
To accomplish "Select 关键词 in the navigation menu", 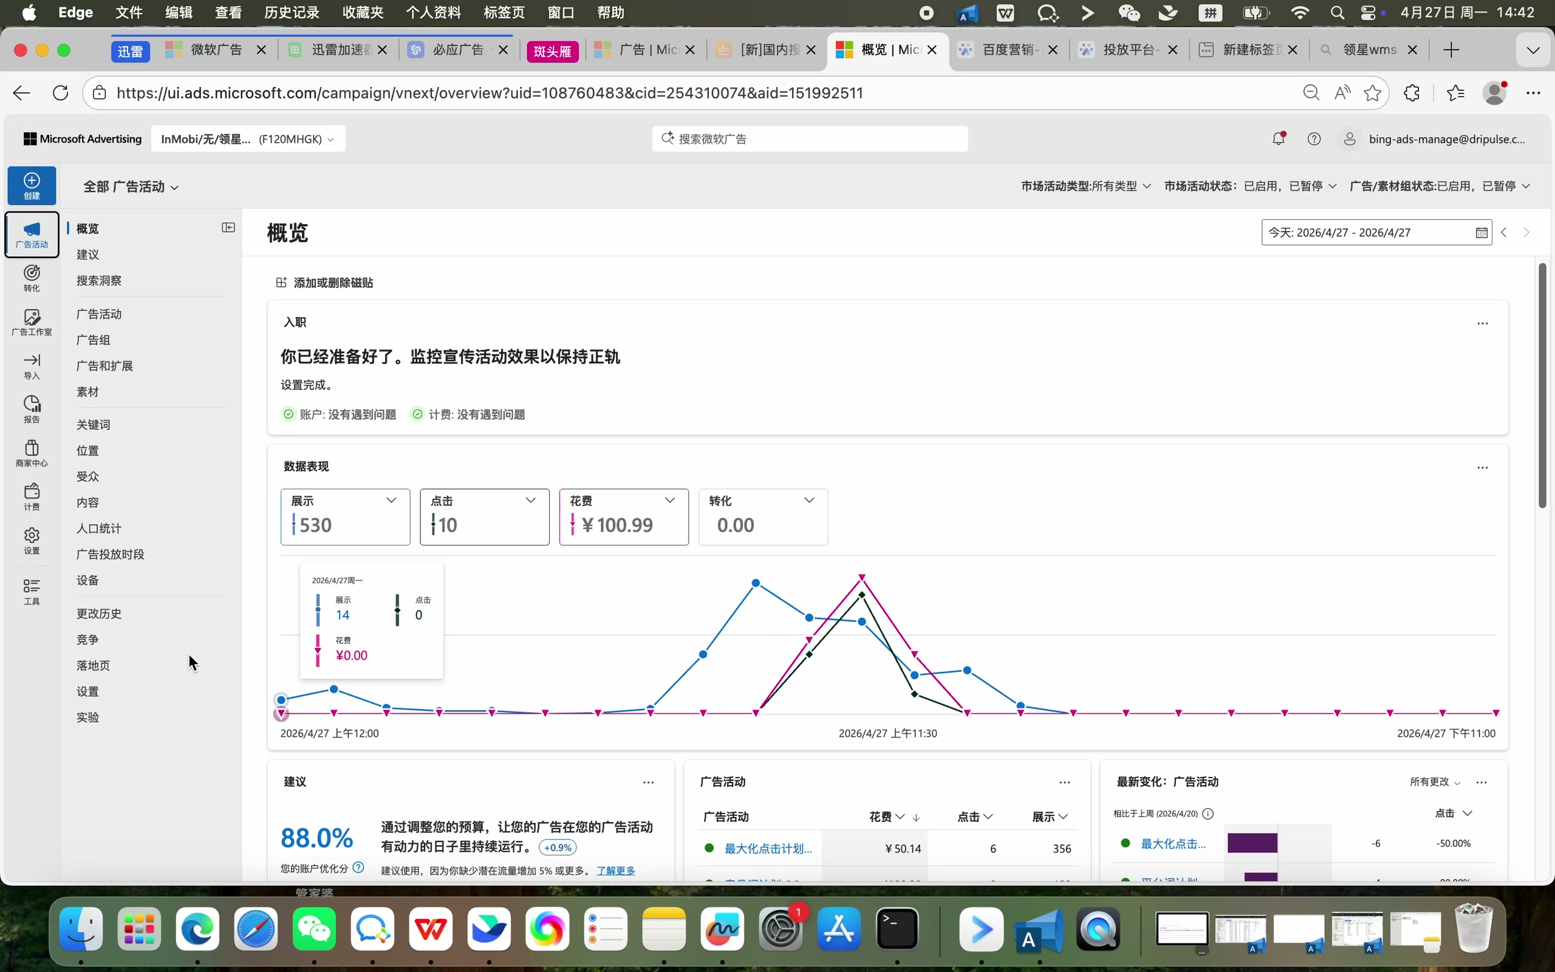I will point(93,424).
